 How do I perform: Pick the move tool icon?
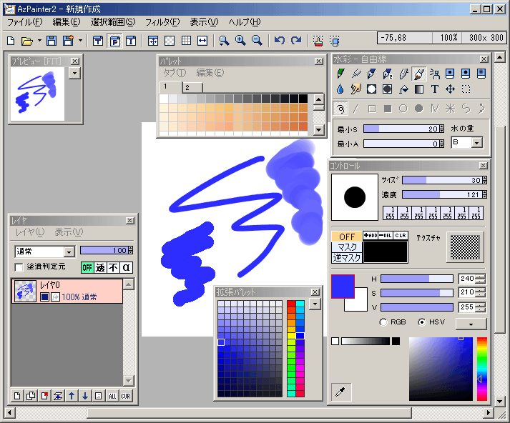450,89
